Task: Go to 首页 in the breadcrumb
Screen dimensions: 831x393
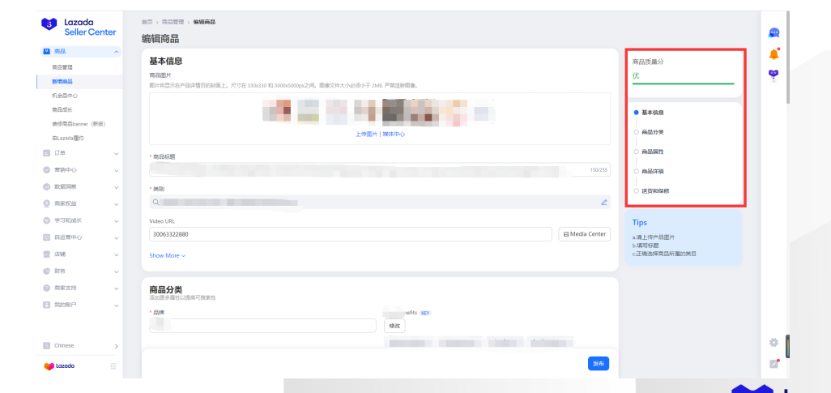Action: point(147,22)
